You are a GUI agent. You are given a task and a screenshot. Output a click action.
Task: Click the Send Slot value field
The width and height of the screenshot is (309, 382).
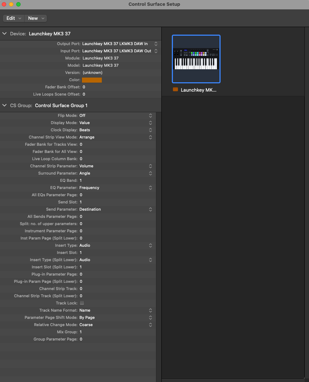coord(81,202)
